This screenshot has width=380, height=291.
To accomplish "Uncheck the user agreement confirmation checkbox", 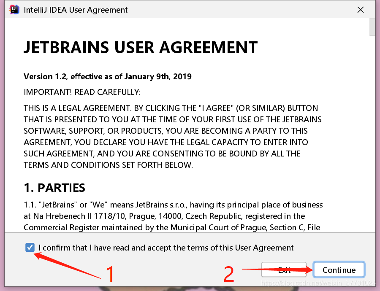I will coord(30,248).
